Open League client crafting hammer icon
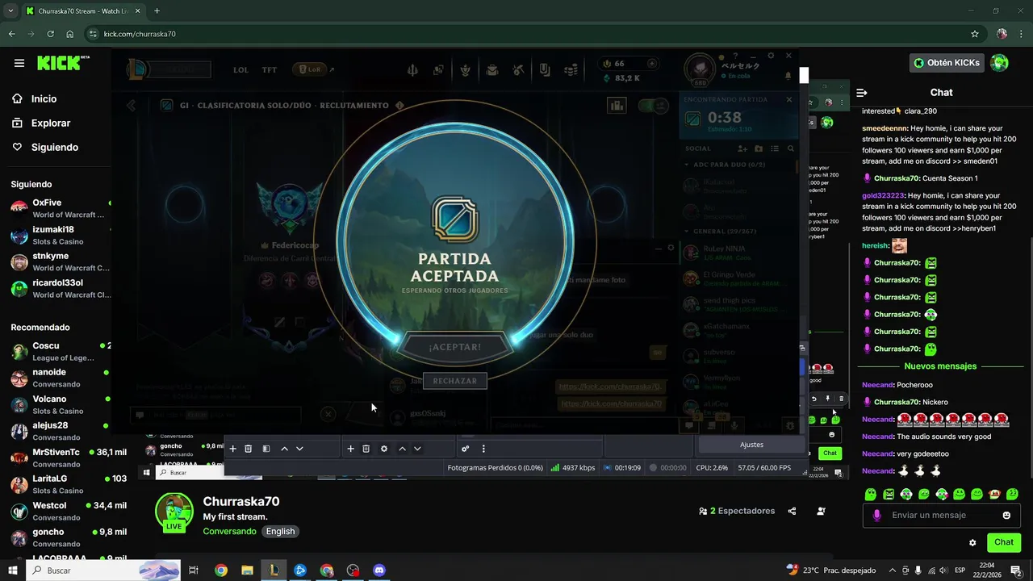The image size is (1033, 581). click(519, 70)
